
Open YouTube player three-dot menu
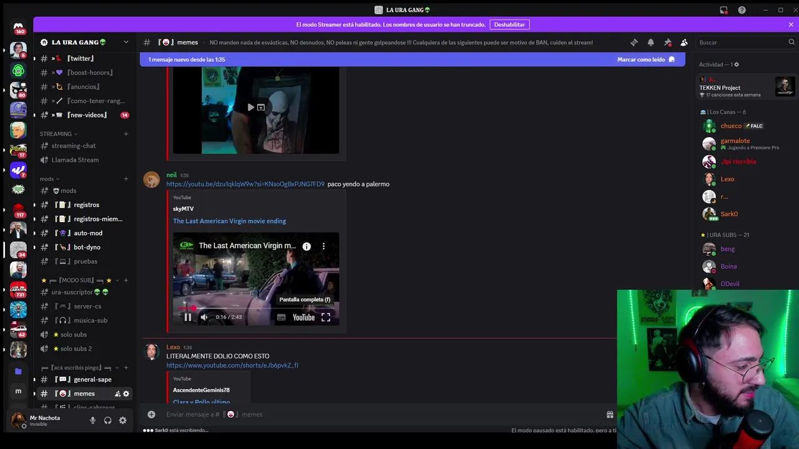[323, 246]
